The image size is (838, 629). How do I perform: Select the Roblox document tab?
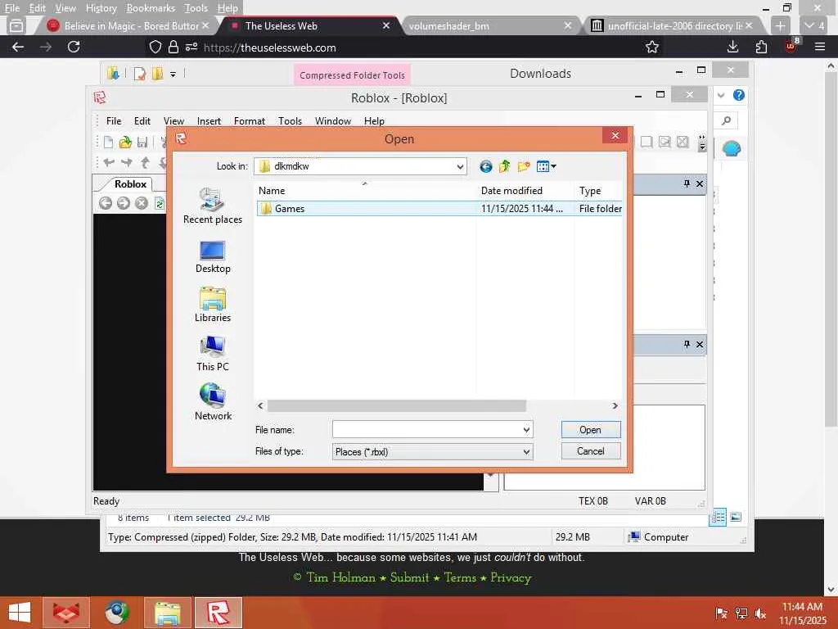[130, 184]
